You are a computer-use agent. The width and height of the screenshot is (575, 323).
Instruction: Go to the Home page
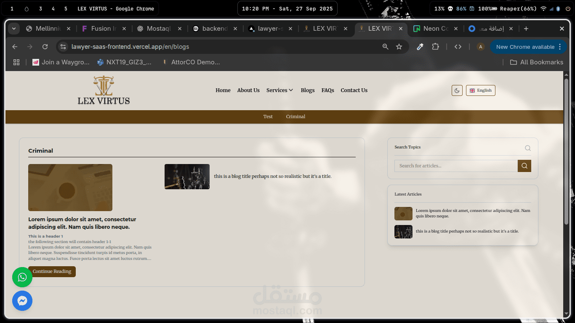coord(223,90)
